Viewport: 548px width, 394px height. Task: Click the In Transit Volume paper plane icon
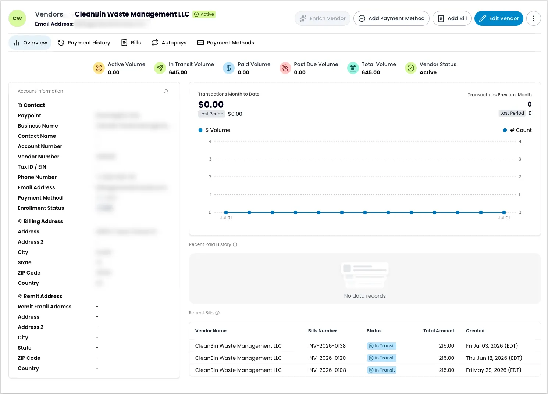tap(160, 68)
